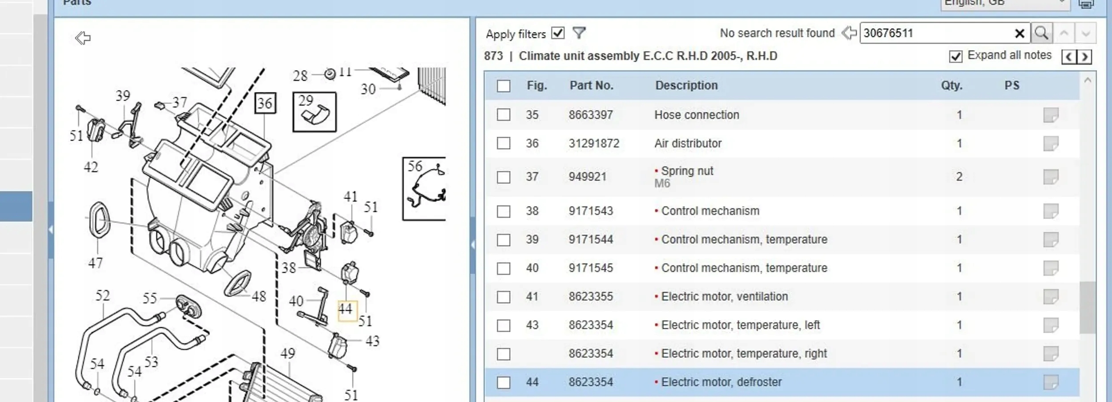Screen dimensions: 1112x402
Task: Click the Part No. column header
Action: click(591, 85)
